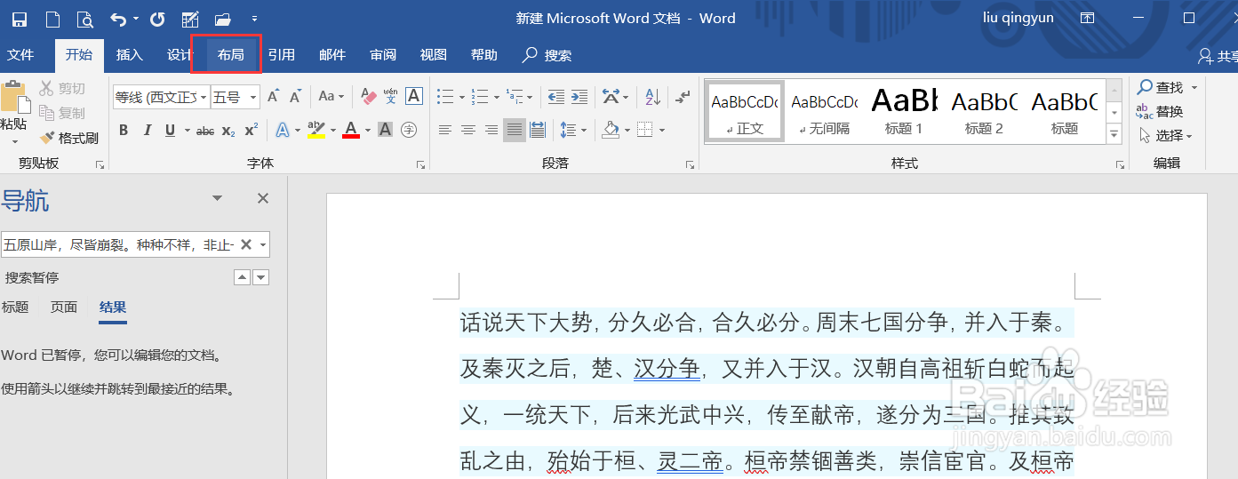This screenshot has height=479, width=1238.
Task: Open the font name dropdown
Action: 204,97
